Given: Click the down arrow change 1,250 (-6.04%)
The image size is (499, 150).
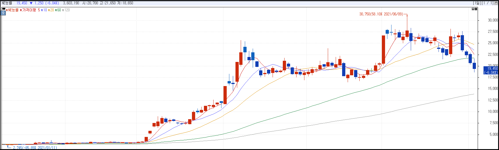Looking at the screenshot, I should (44, 3).
